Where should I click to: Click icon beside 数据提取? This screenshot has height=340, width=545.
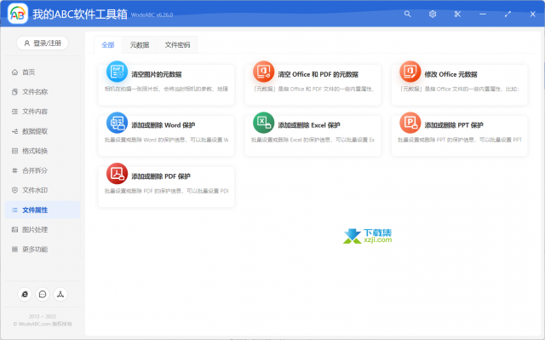14,131
